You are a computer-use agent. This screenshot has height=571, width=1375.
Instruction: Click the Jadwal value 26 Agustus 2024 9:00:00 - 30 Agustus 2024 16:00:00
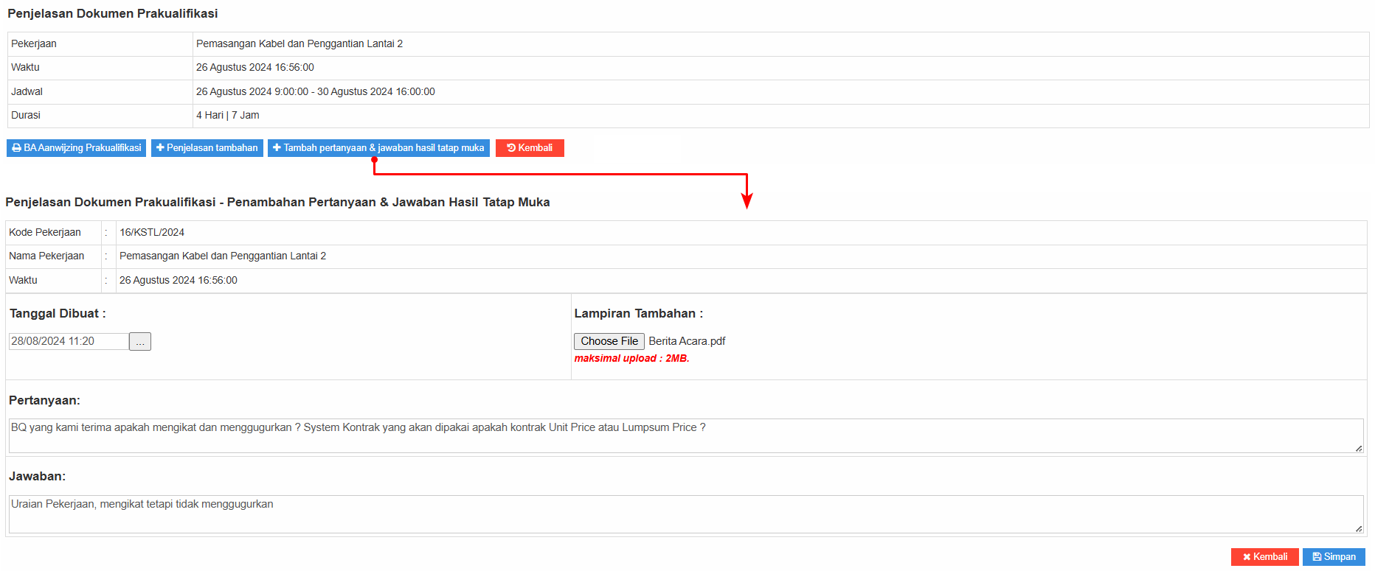[316, 91]
